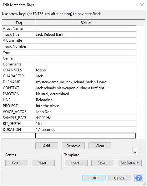Viewport: 147px width, 186px height.
Task: Click the Add button
Action: click(x=47, y=146)
